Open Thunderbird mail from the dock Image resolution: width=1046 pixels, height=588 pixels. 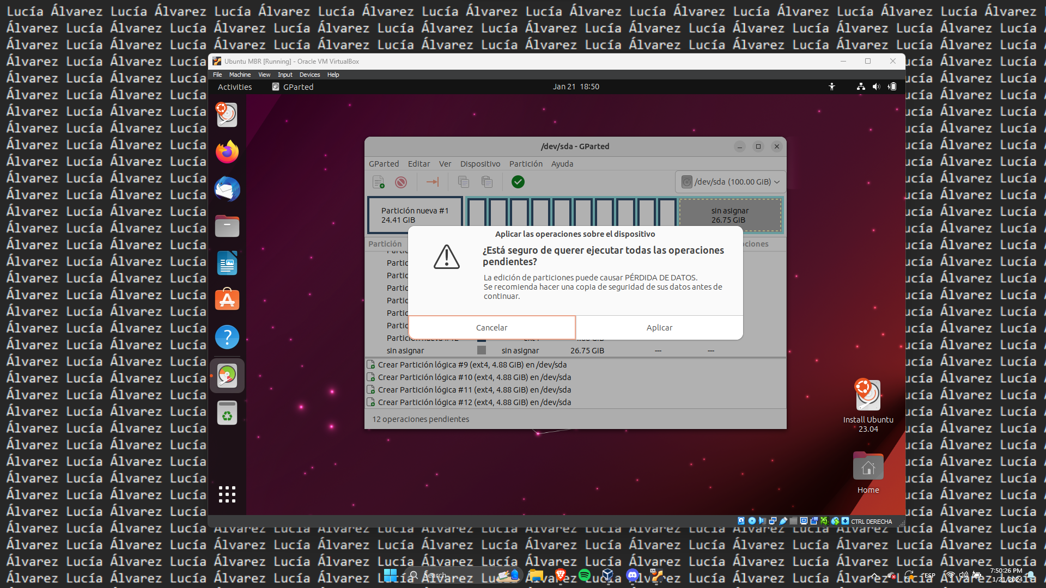click(227, 189)
